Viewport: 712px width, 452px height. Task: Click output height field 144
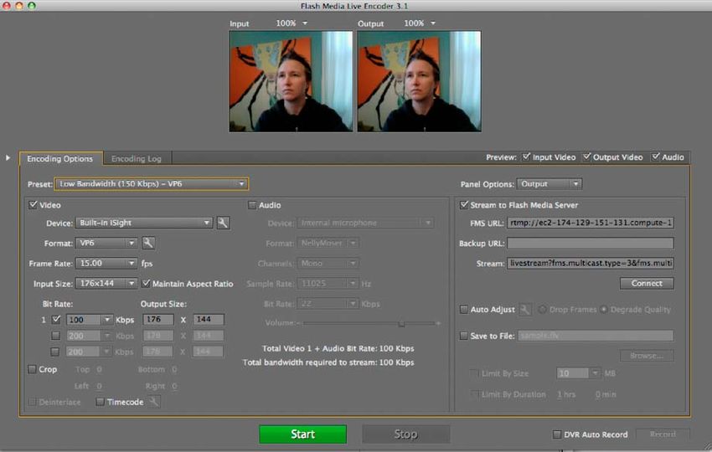click(x=208, y=320)
